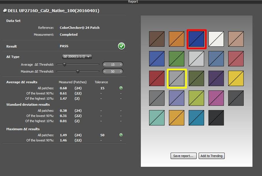Select the lavender blue patch

176,98
